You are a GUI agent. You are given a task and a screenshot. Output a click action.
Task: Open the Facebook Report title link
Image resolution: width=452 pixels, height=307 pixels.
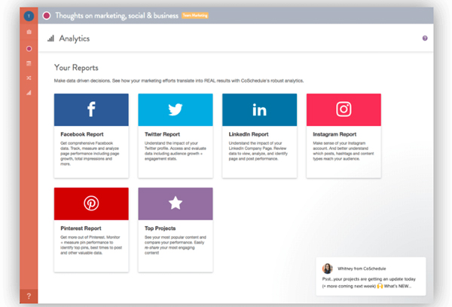(x=82, y=134)
